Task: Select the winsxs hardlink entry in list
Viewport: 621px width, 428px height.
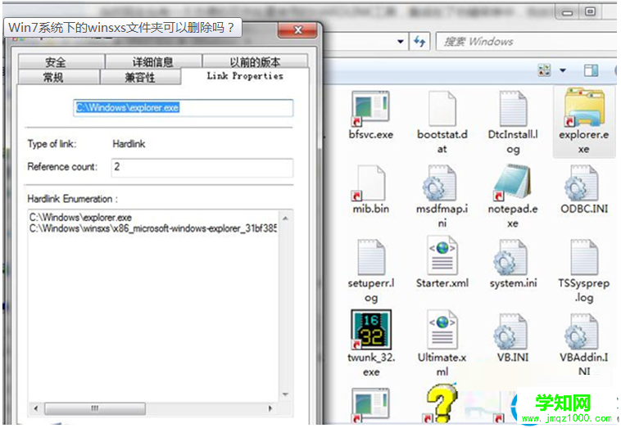Action: click(153, 228)
